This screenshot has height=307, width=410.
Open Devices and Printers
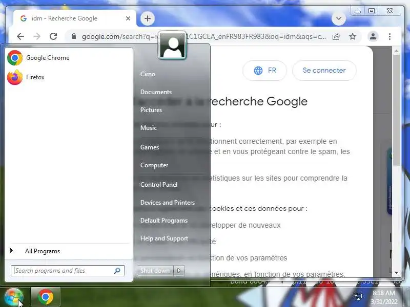click(x=168, y=203)
